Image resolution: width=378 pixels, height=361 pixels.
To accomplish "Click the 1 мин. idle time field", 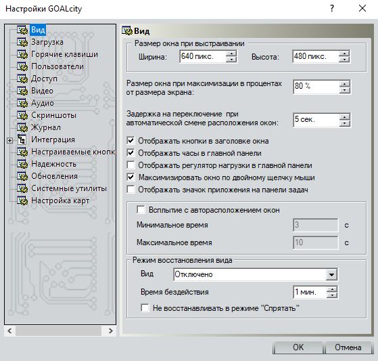I will (310, 292).
